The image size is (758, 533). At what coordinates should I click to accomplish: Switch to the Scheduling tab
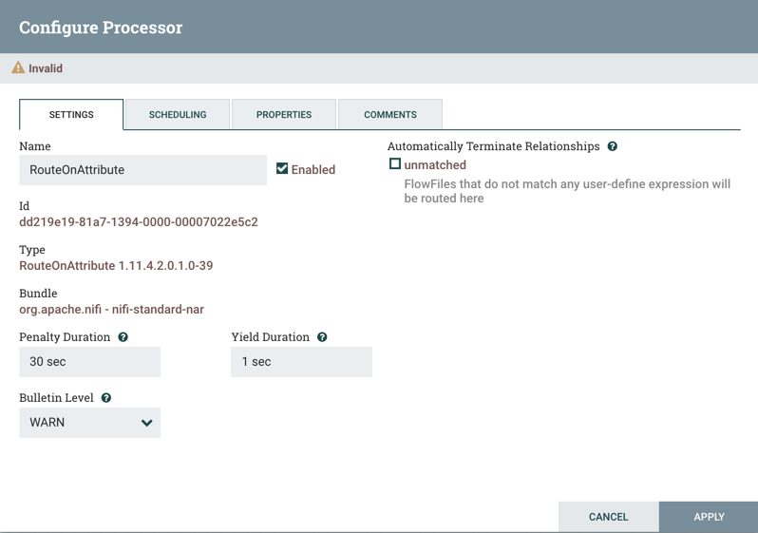coord(178,114)
